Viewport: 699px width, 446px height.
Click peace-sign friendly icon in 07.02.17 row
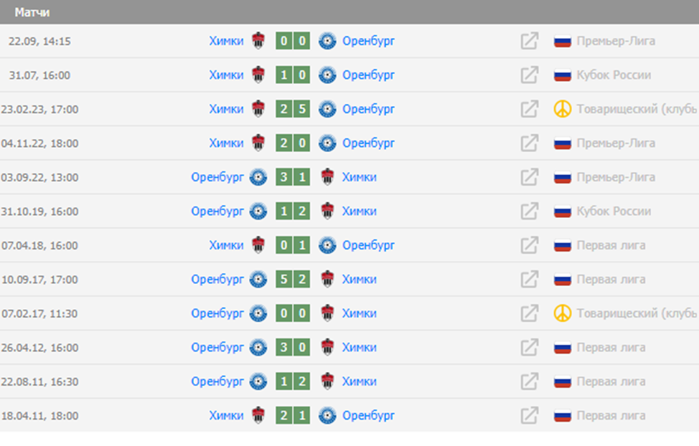click(563, 313)
